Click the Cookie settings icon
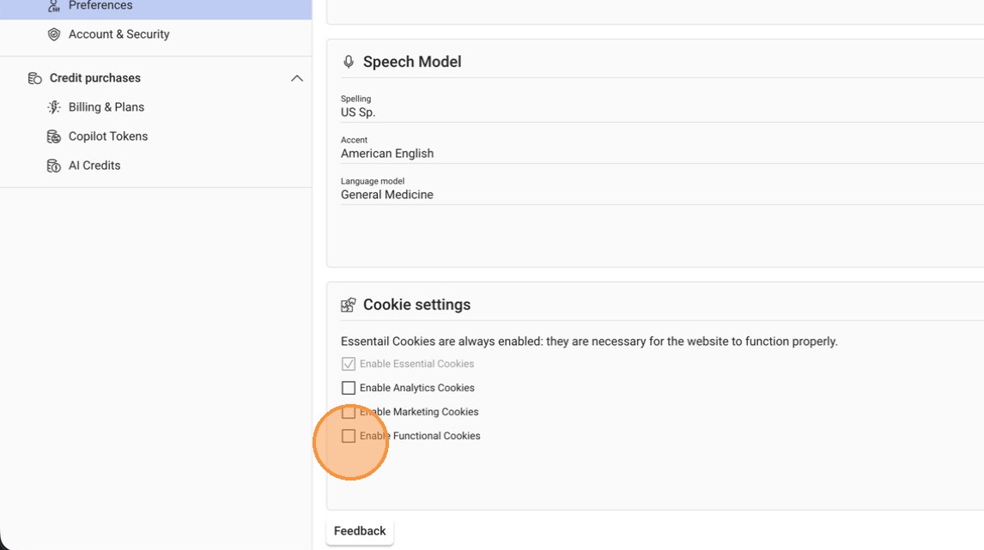Viewport: 984px width, 550px height. pos(349,305)
